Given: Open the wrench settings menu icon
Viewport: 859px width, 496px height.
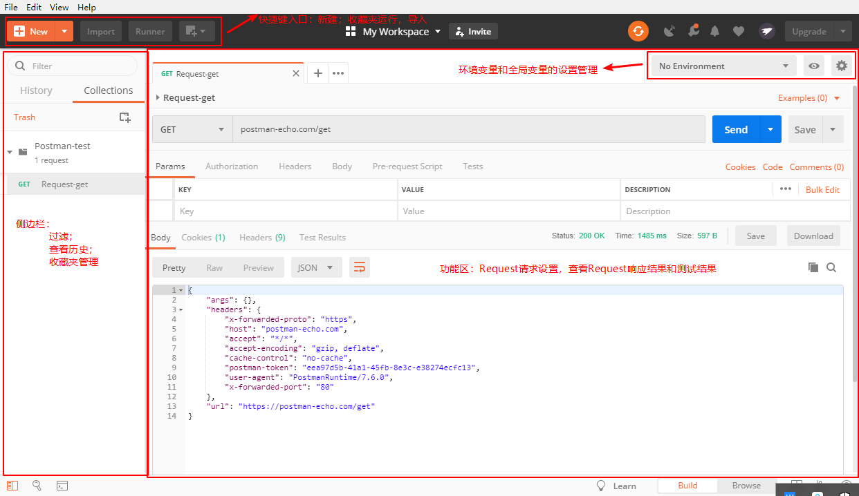Looking at the screenshot, I should tap(693, 31).
